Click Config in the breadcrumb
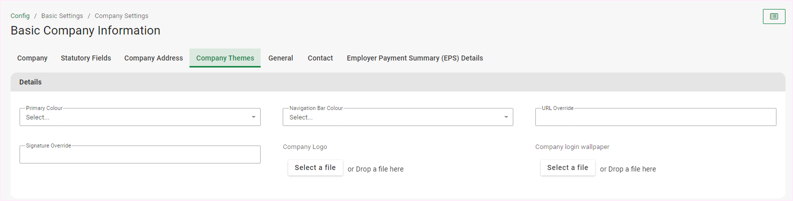 (x=20, y=16)
